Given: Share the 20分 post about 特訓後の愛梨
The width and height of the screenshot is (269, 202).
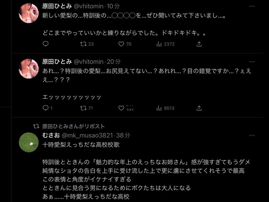Looking at the screenshot, I should 199,108.
